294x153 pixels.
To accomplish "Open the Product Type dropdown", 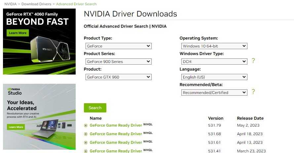I will [119, 46].
